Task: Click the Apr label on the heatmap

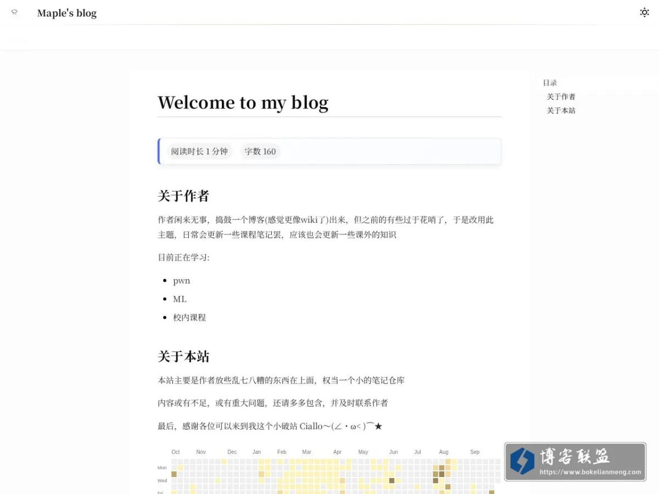Action: tap(337, 452)
